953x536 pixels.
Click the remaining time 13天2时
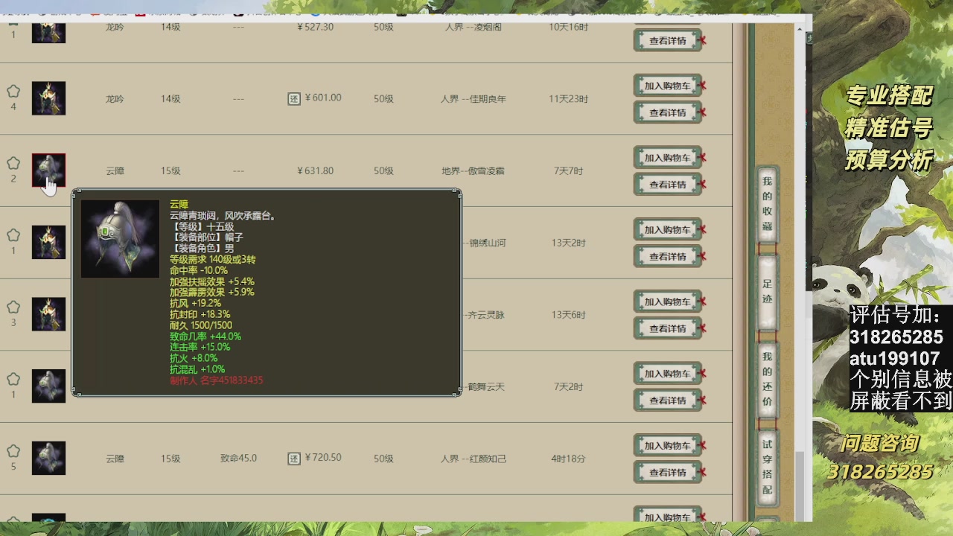(568, 243)
